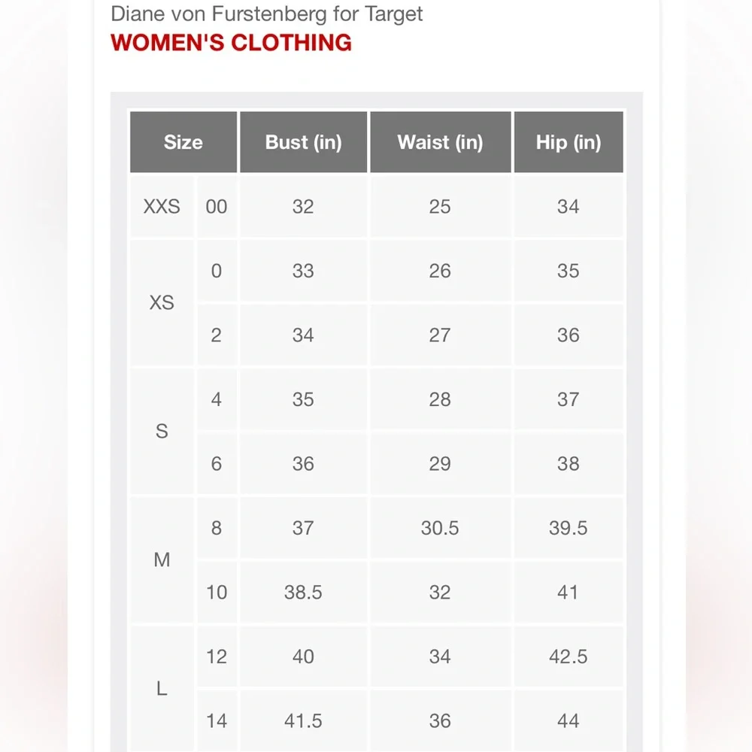Screen dimensions: 752x752
Task: Click the 41.5 bust measurement cell
Action: coord(303,721)
